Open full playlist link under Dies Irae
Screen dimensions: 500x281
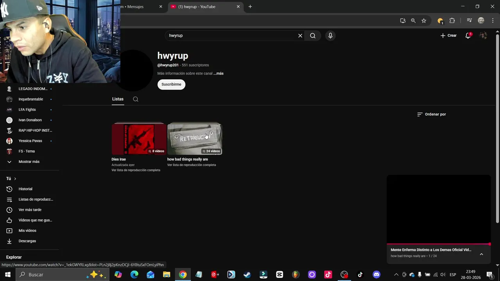pyautogui.click(x=136, y=170)
